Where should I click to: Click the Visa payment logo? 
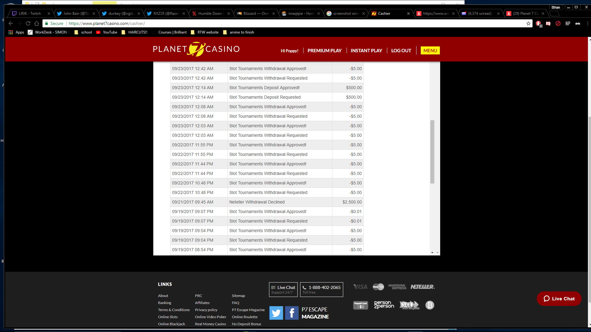[x=360, y=287]
